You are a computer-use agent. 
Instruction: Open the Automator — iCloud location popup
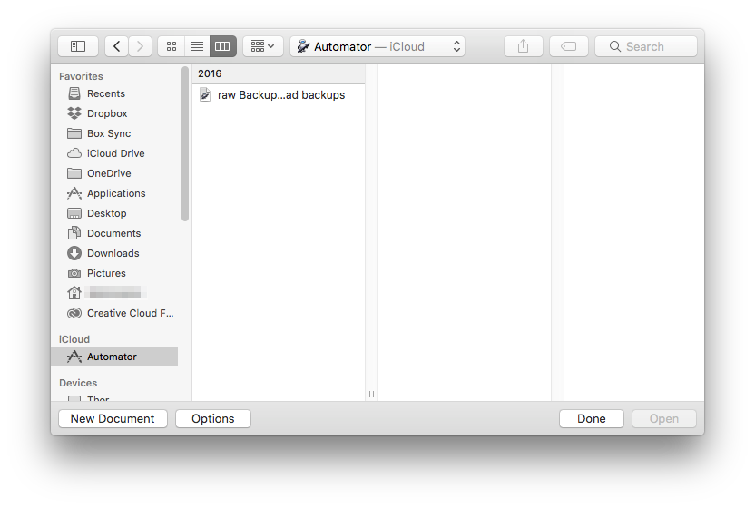pyautogui.click(x=377, y=46)
